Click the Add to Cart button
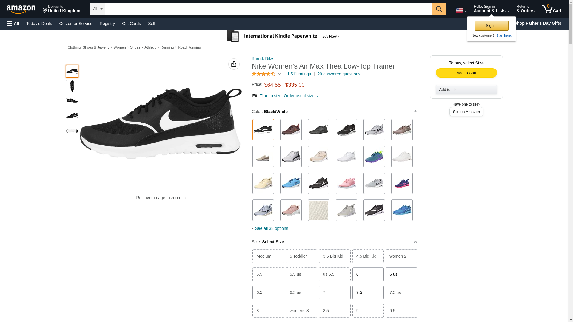Screen dimensions: 573x322 466,73
